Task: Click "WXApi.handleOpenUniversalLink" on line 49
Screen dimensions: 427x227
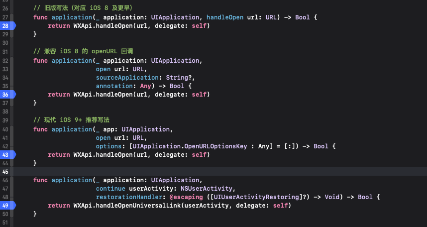Action: [127, 206]
